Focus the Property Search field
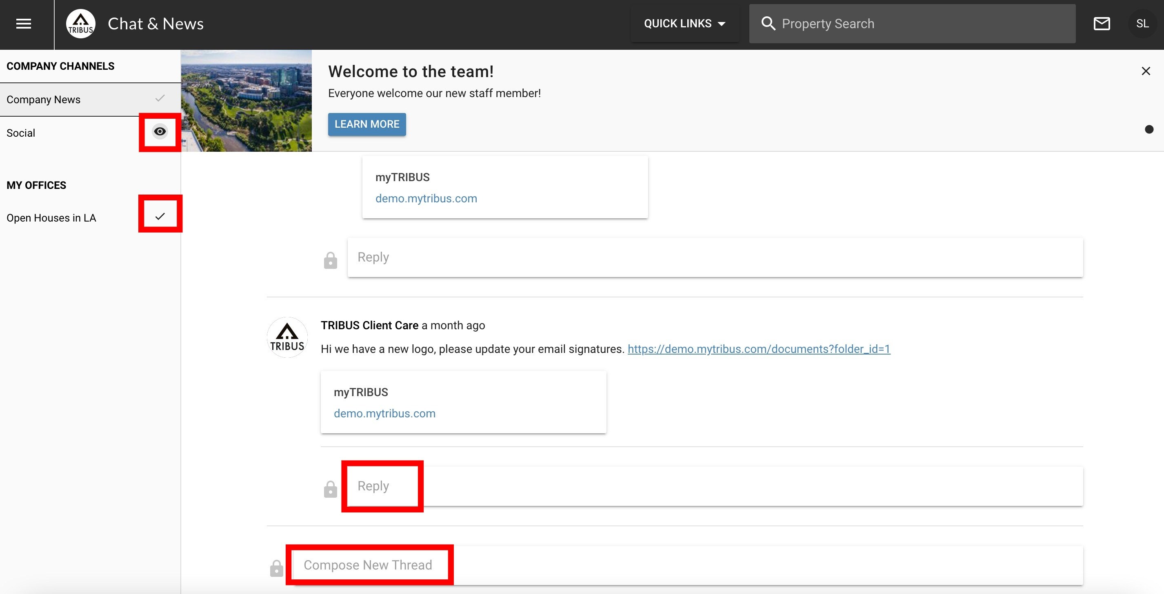Screen dimensions: 1164x594 (x=912, y=24)
